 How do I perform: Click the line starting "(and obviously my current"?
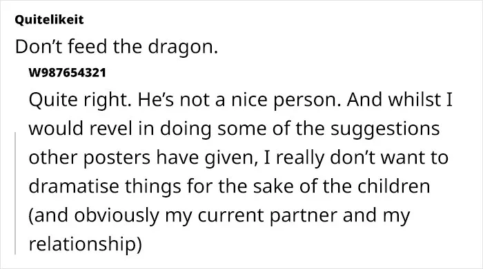pyautogui.click(x=219, y=215)
